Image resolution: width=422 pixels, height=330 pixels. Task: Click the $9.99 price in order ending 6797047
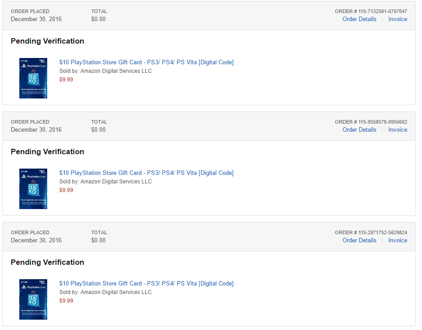pyautogui.click(x=66, y=80)
